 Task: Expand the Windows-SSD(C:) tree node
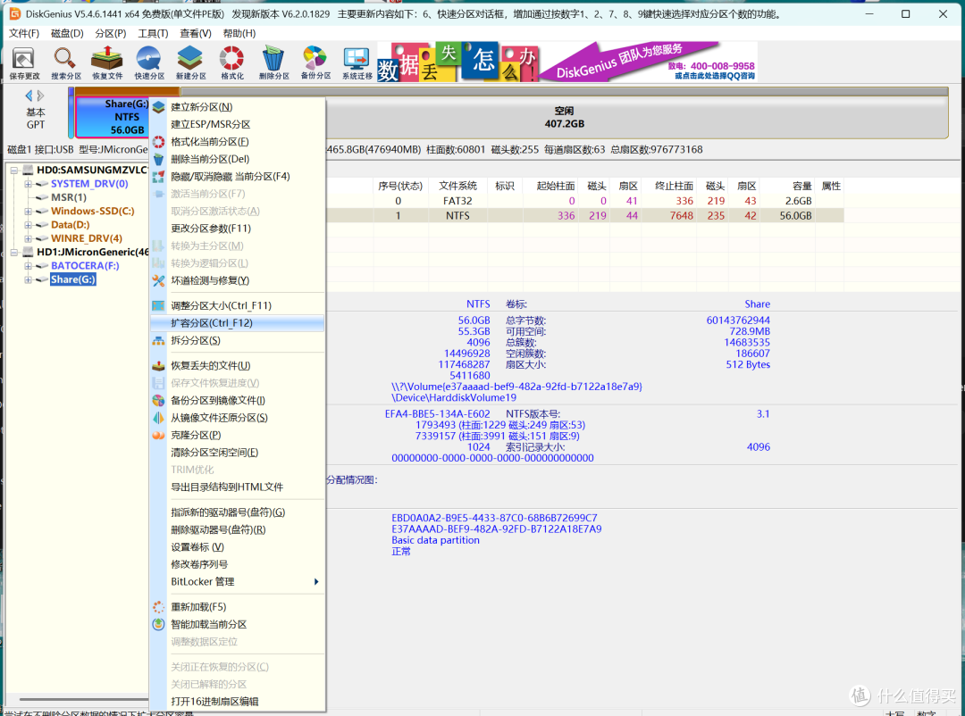(28, 211)
